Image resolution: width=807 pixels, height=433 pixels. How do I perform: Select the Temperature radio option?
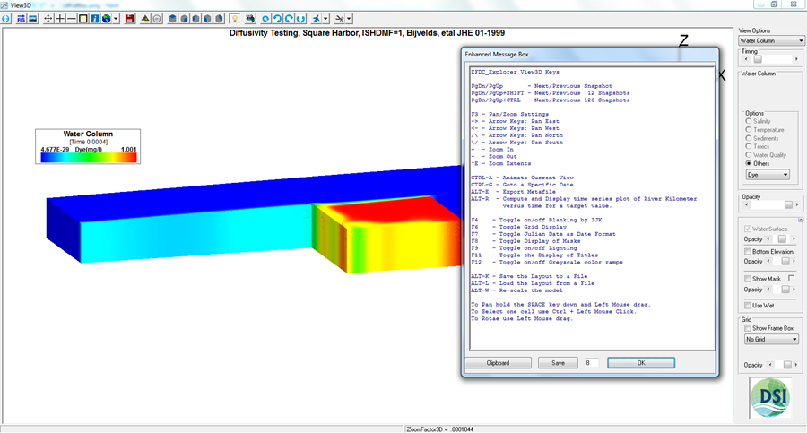[x=749, y=130]
